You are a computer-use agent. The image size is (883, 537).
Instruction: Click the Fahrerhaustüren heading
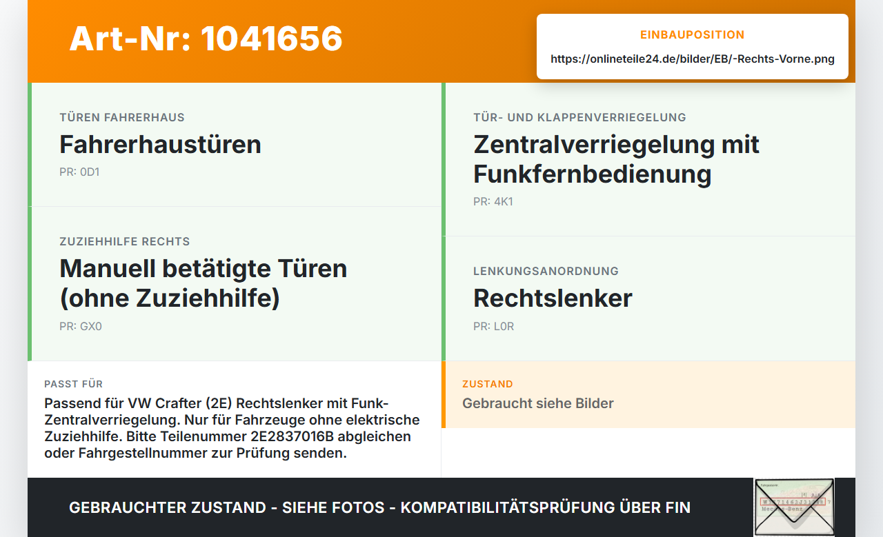tap(160, 145)
